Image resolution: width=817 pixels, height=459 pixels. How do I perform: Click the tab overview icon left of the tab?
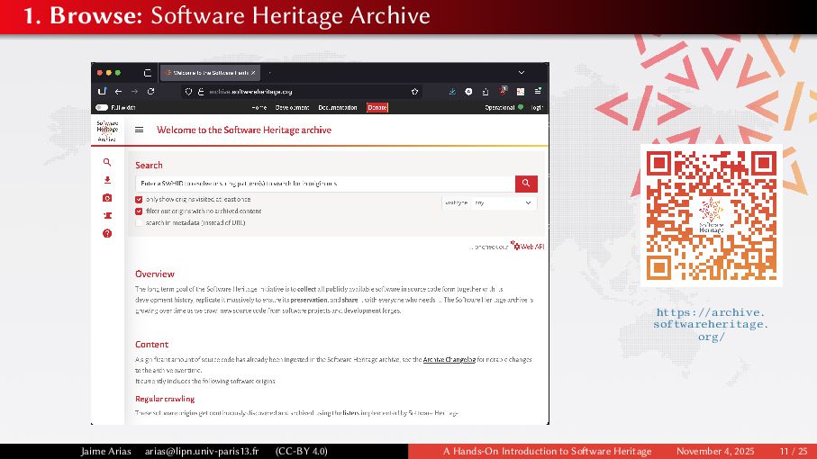point(148,73)
